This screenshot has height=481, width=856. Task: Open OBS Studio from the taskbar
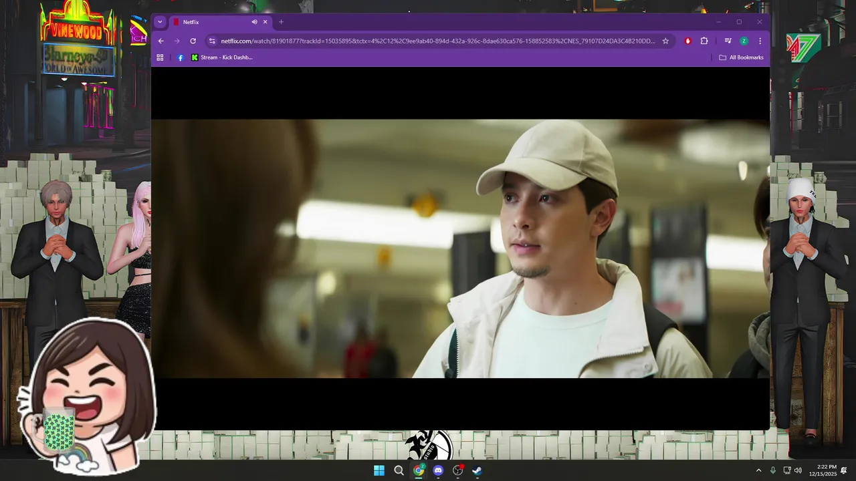coord(457,470)
